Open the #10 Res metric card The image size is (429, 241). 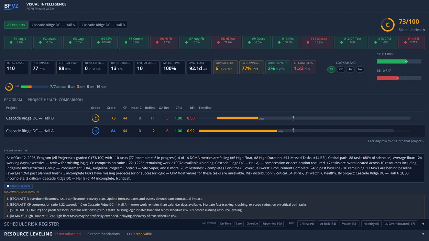click(x=286, y=42)
